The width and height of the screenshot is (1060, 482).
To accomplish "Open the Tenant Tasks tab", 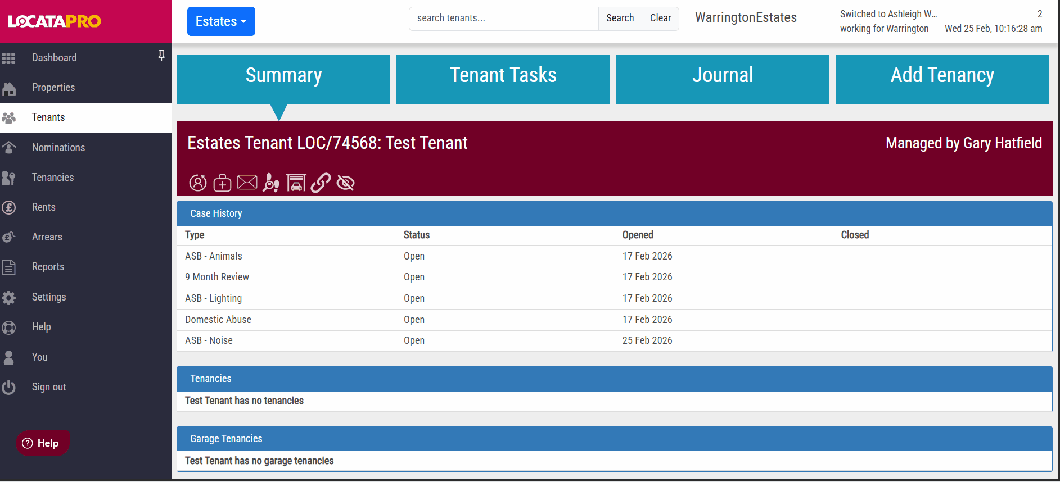I will [x=503, y=80].
